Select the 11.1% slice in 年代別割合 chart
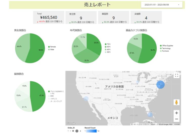 pos(83,39)
